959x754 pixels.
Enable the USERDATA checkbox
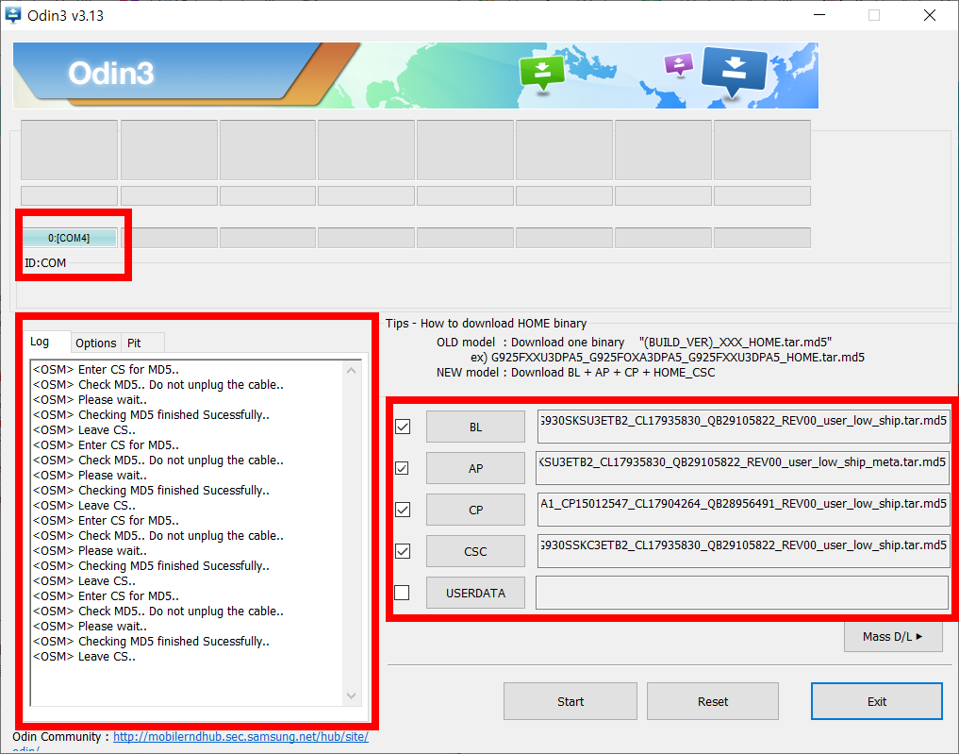click(403, 593)
